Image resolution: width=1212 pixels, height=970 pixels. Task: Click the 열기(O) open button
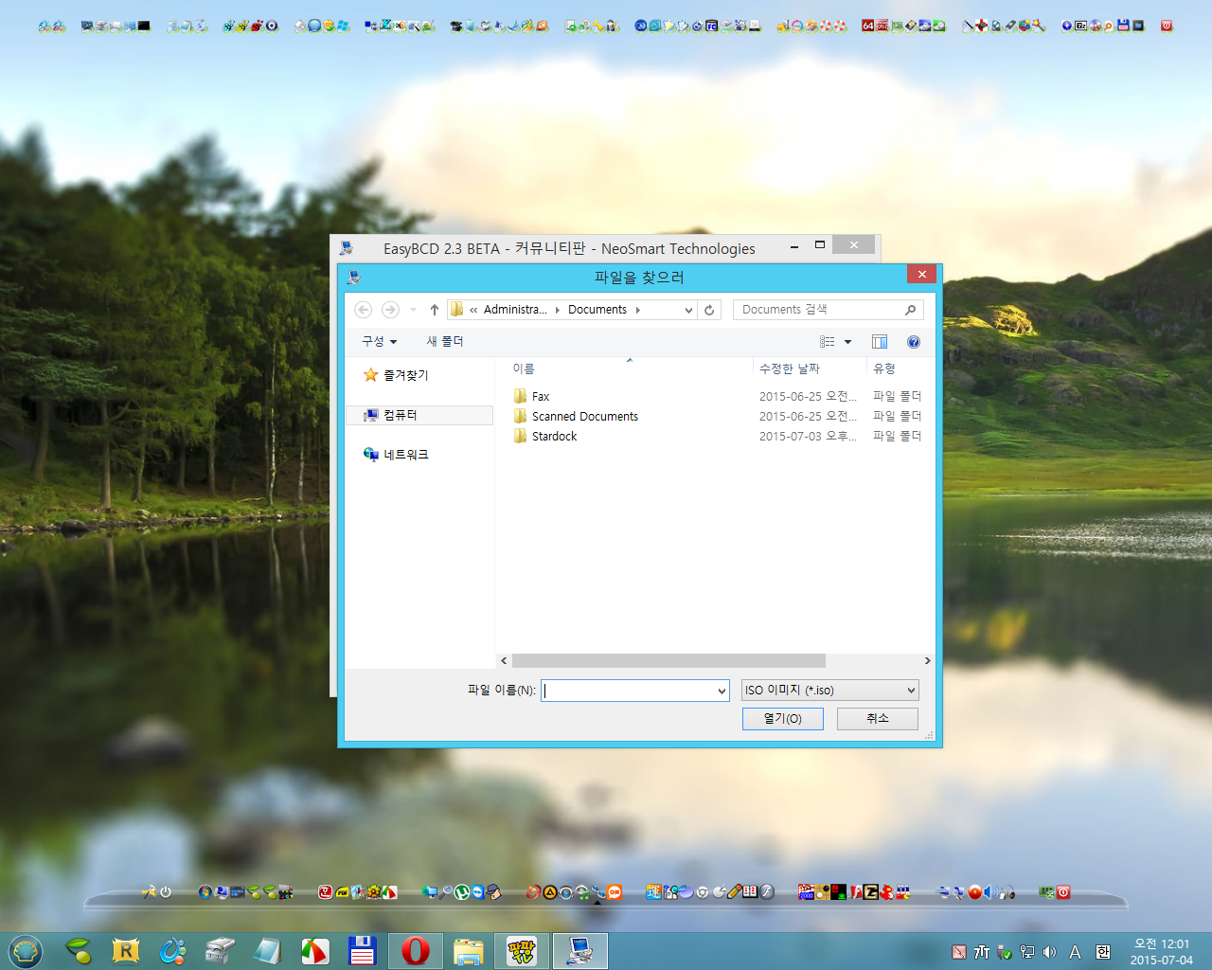tap(783, 719)
